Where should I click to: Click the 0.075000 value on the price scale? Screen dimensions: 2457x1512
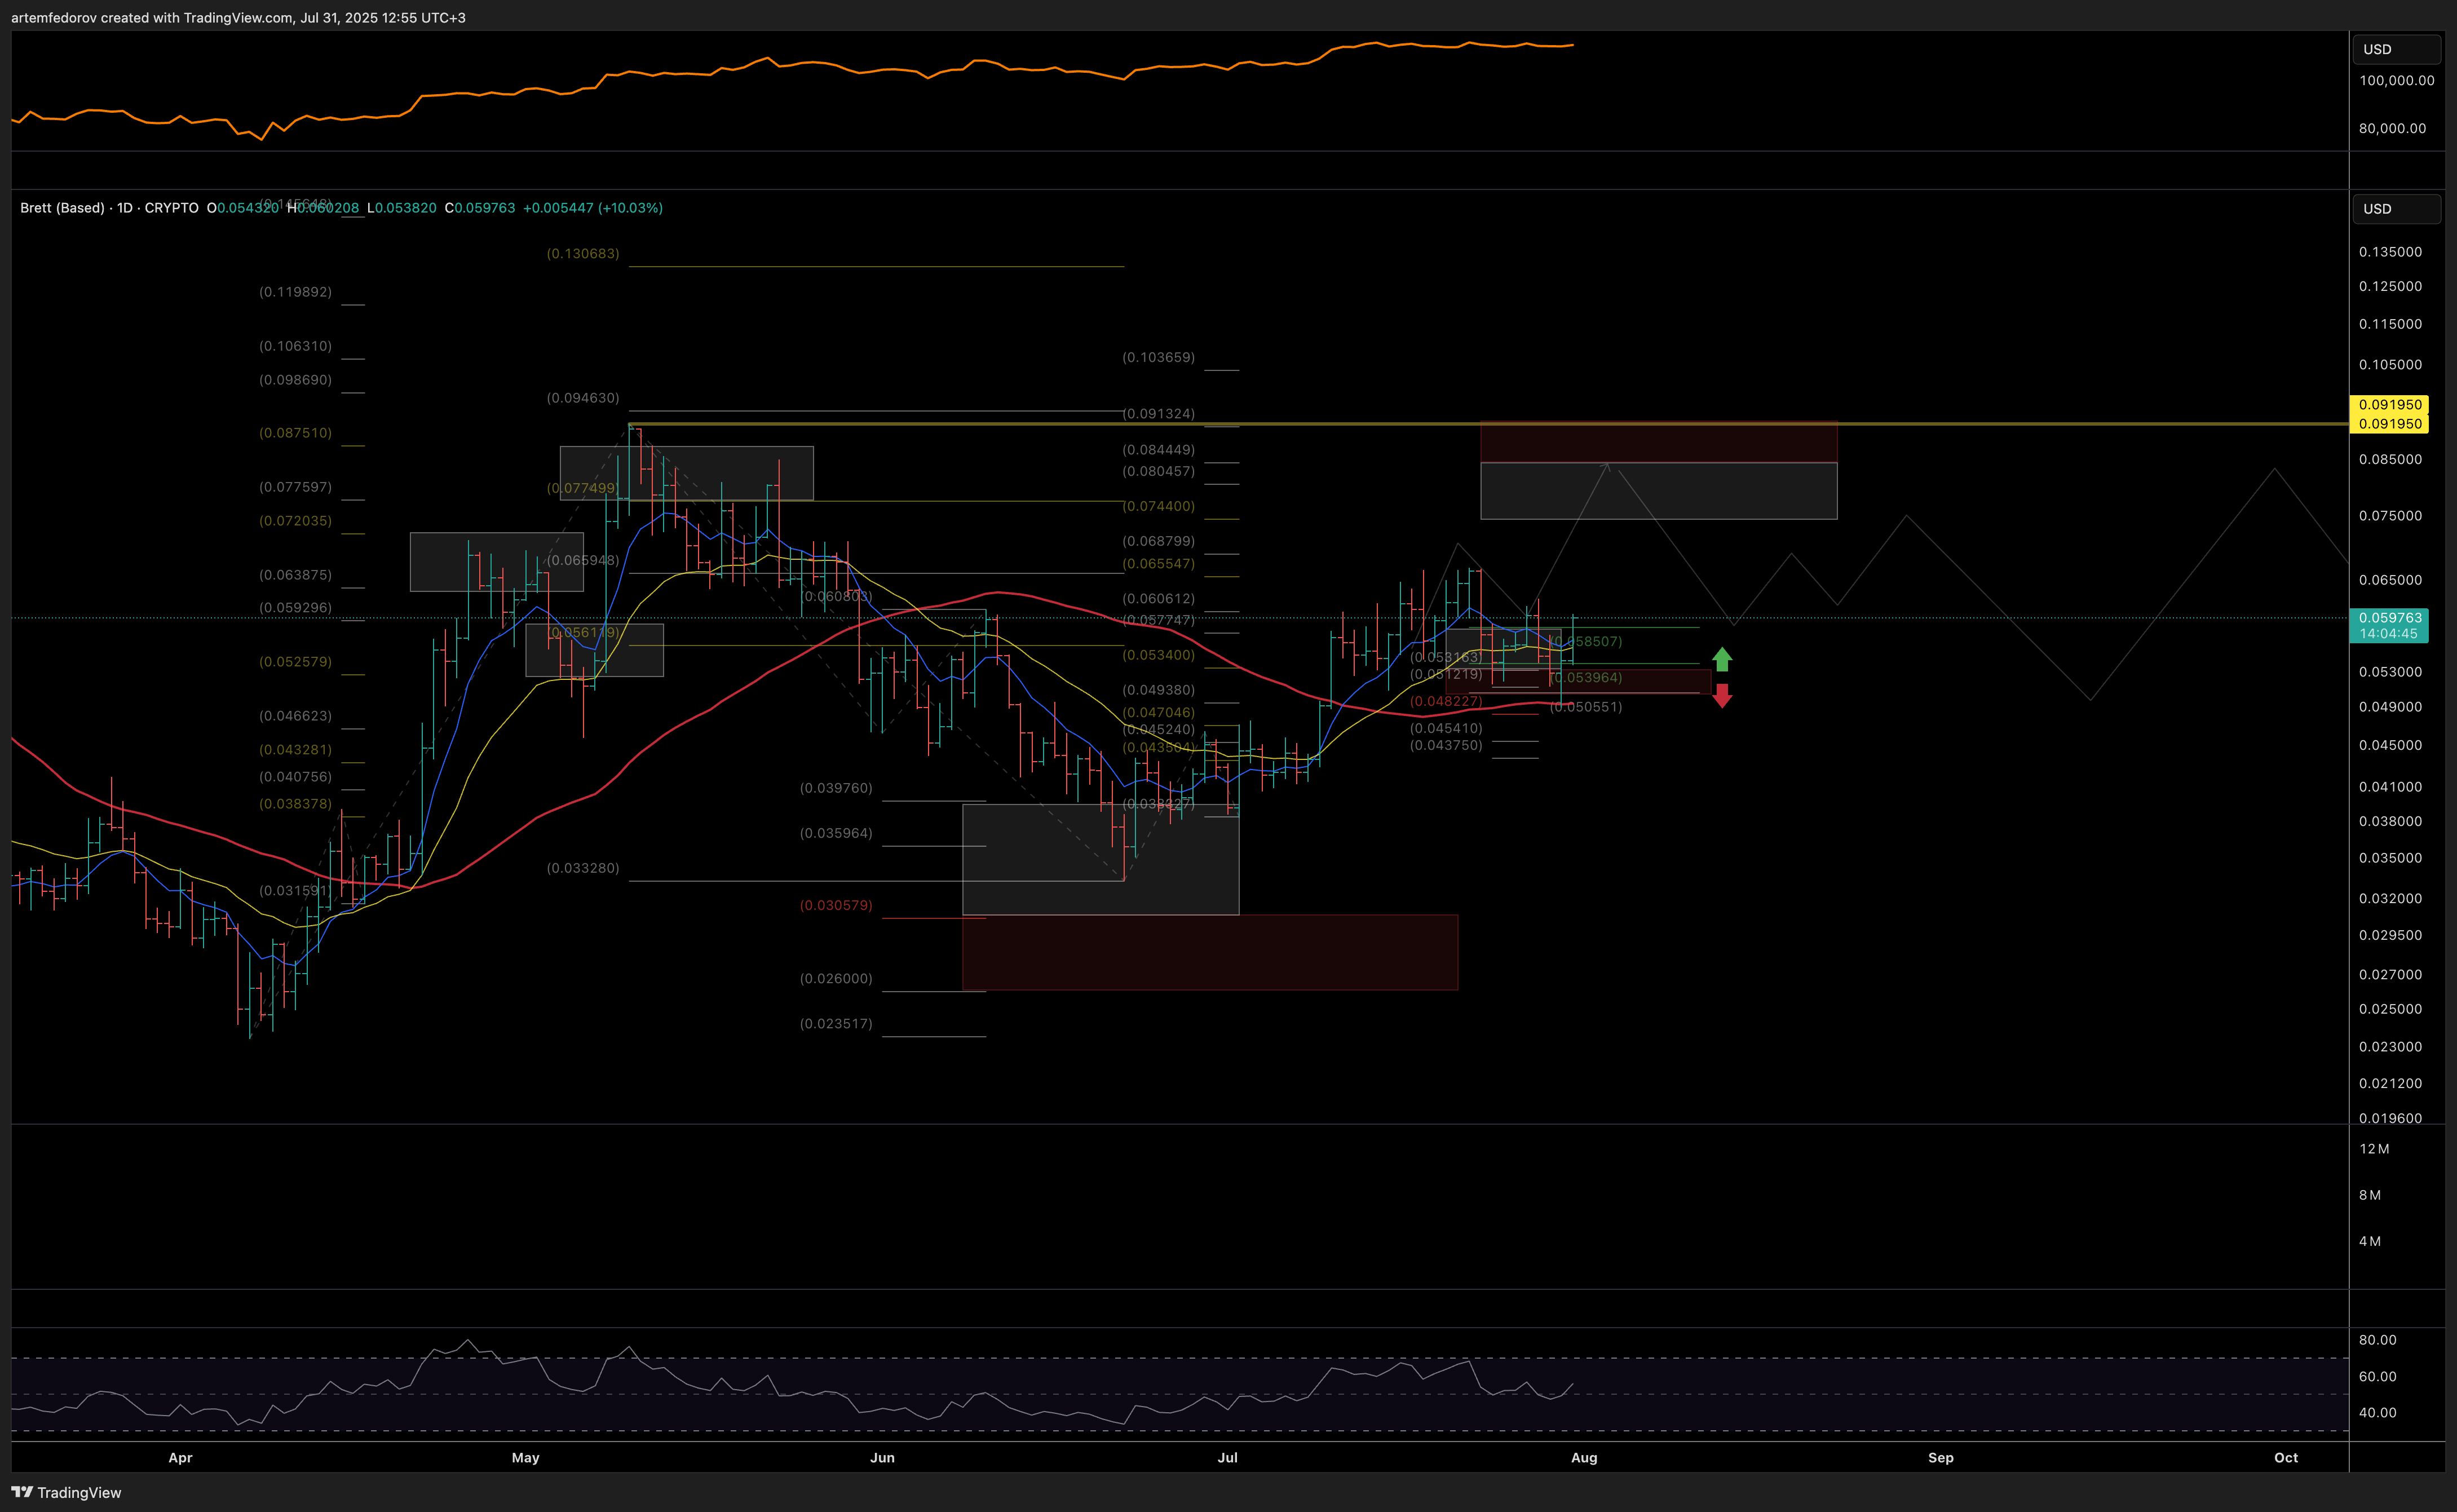(2390, 516)
